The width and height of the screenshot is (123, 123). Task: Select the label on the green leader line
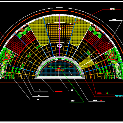click(73, 101)
